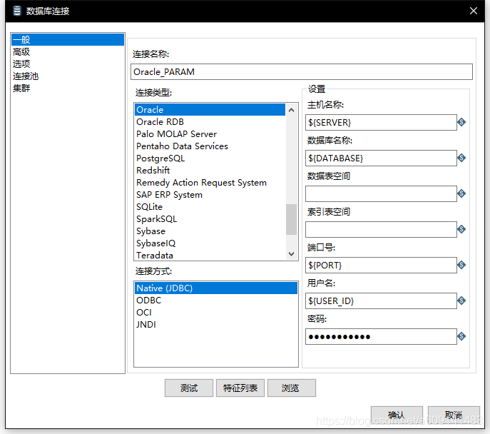Viewport: 490px width, 434px height.
Task: Select the 一般 category
Action: [68, 40]
